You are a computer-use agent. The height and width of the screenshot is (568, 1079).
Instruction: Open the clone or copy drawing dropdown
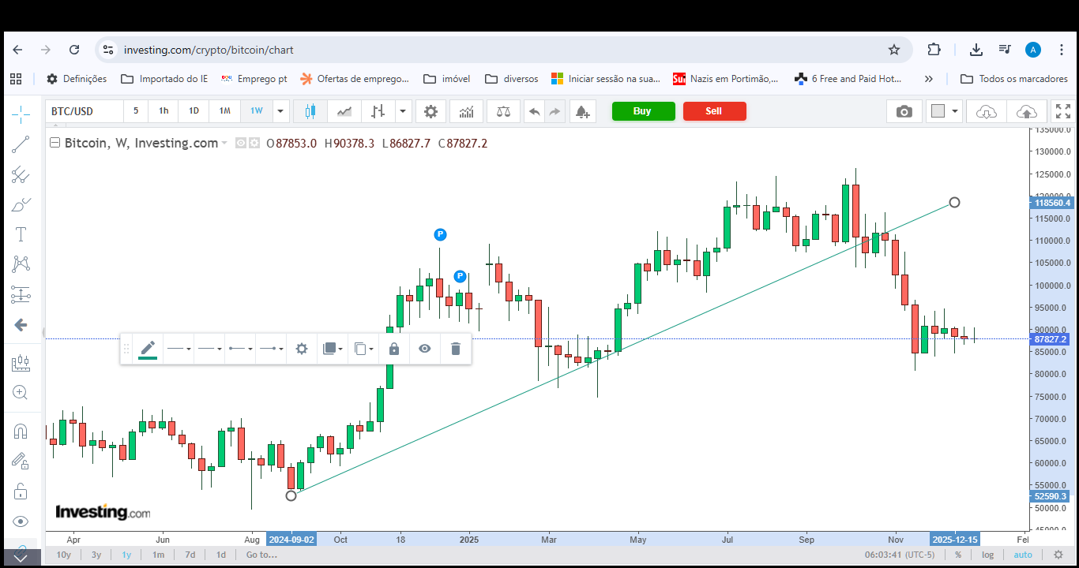363,349
